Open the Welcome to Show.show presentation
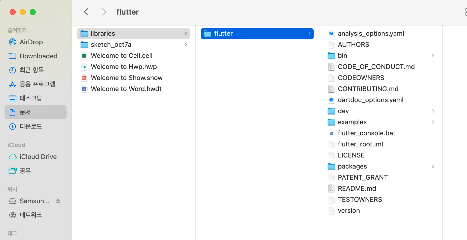This screenshot has width=467, height=240. 127,78
